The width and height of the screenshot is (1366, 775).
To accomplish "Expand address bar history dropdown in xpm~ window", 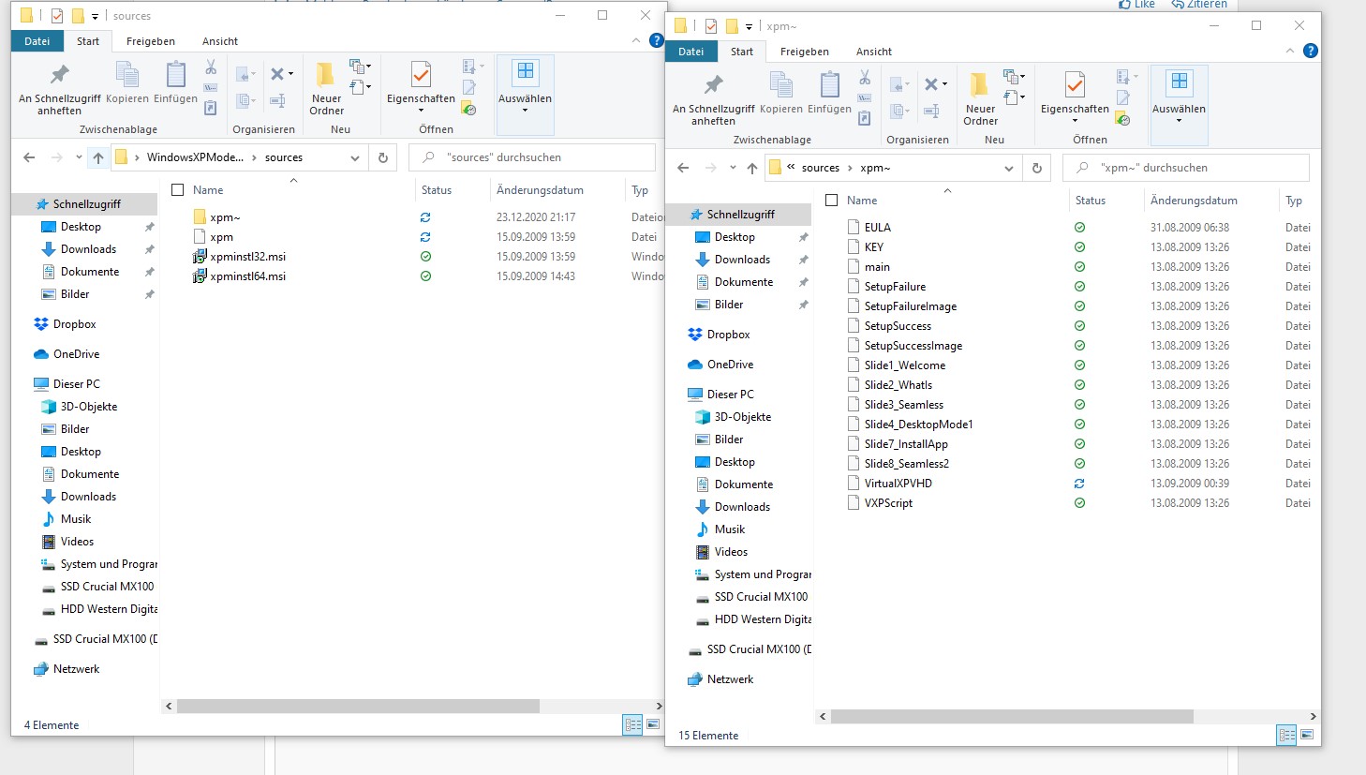I will (x=1009, y=168).
